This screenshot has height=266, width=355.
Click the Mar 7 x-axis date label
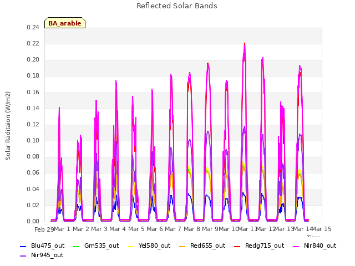point(173,229)
